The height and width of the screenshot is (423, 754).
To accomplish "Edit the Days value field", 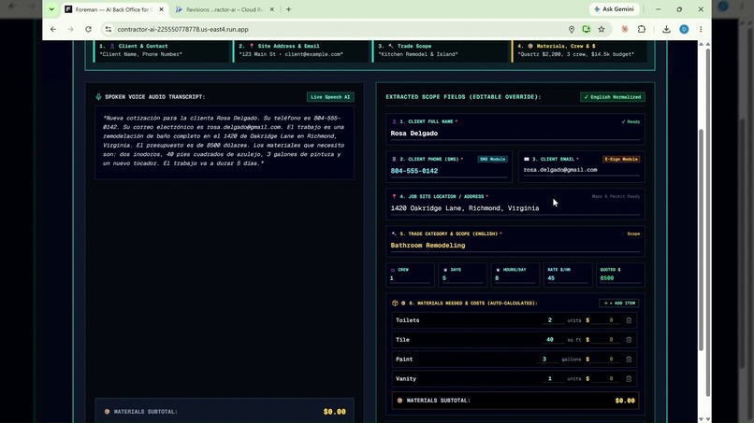I will click(x=462, y=278).
